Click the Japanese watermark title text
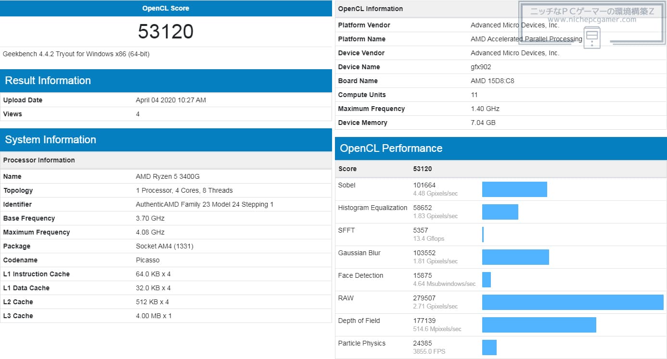This screenshot has width=667, height=359. (x=591, y=11)
